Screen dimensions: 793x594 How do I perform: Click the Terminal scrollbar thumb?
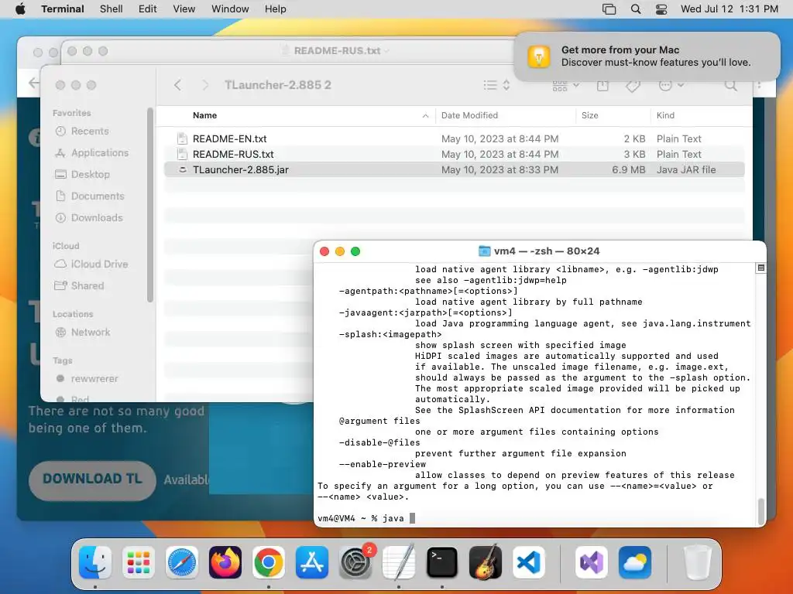[760, 511]
